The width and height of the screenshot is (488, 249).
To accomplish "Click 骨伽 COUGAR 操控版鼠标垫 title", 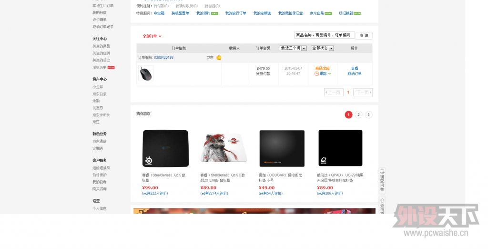I will click(x=280, y=178).
